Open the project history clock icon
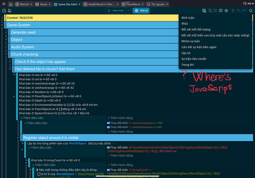 pyautogui.click(x=4, y=11)
